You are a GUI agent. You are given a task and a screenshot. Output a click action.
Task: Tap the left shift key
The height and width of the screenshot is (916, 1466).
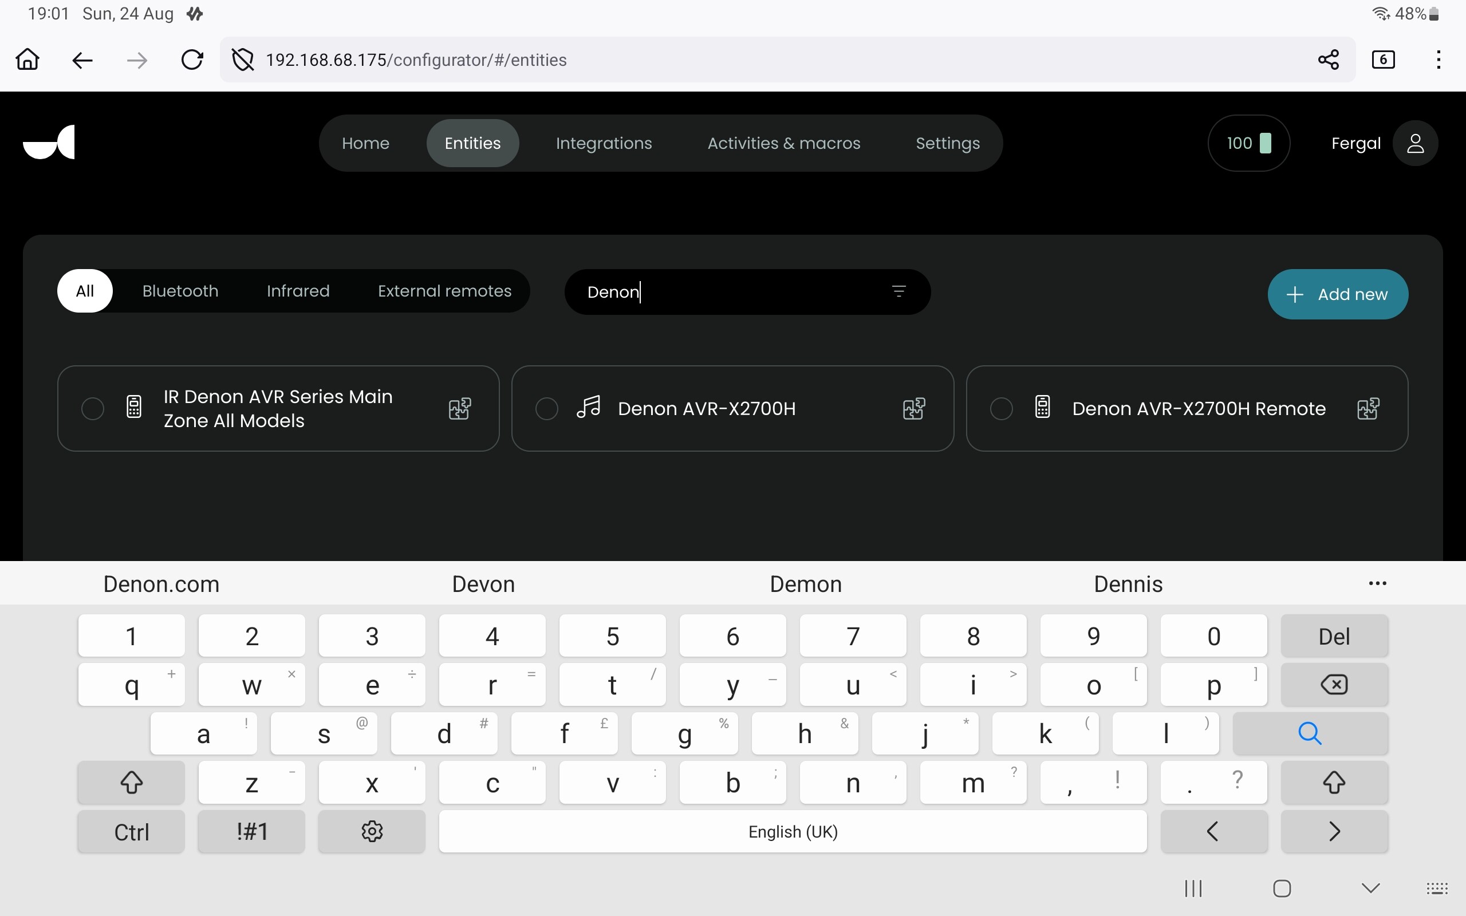point(132,782)
